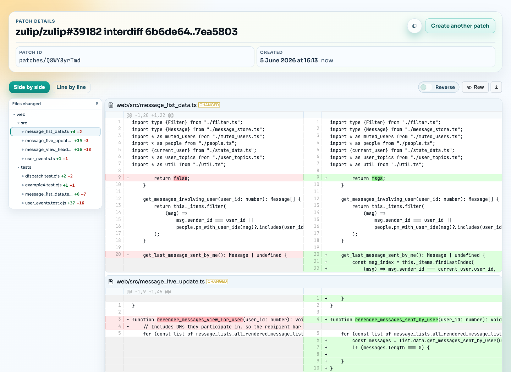Viewport: 511px width, 372px height.
Task: Click file icon beside web/src/message_list_data.ts header
Action: point(111,105)
